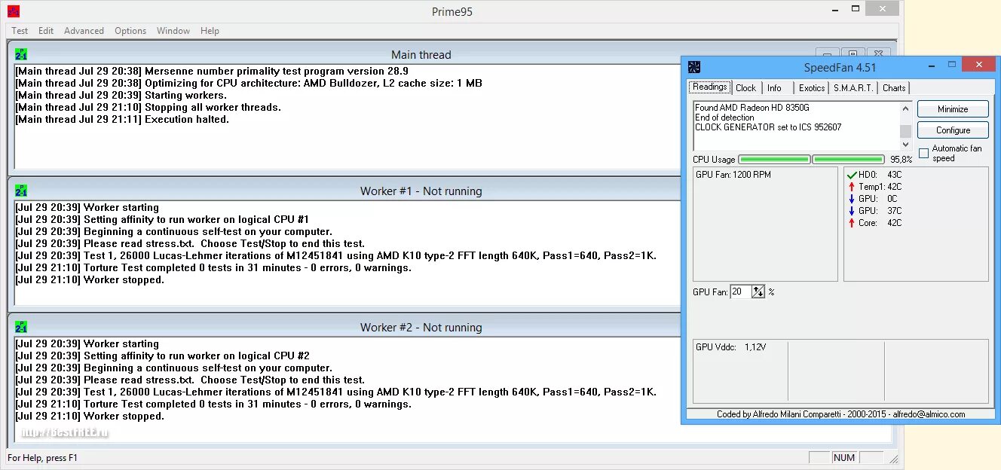Click the Core temperature value '42C'
The image size is (1001, 470).
[894, 223]
